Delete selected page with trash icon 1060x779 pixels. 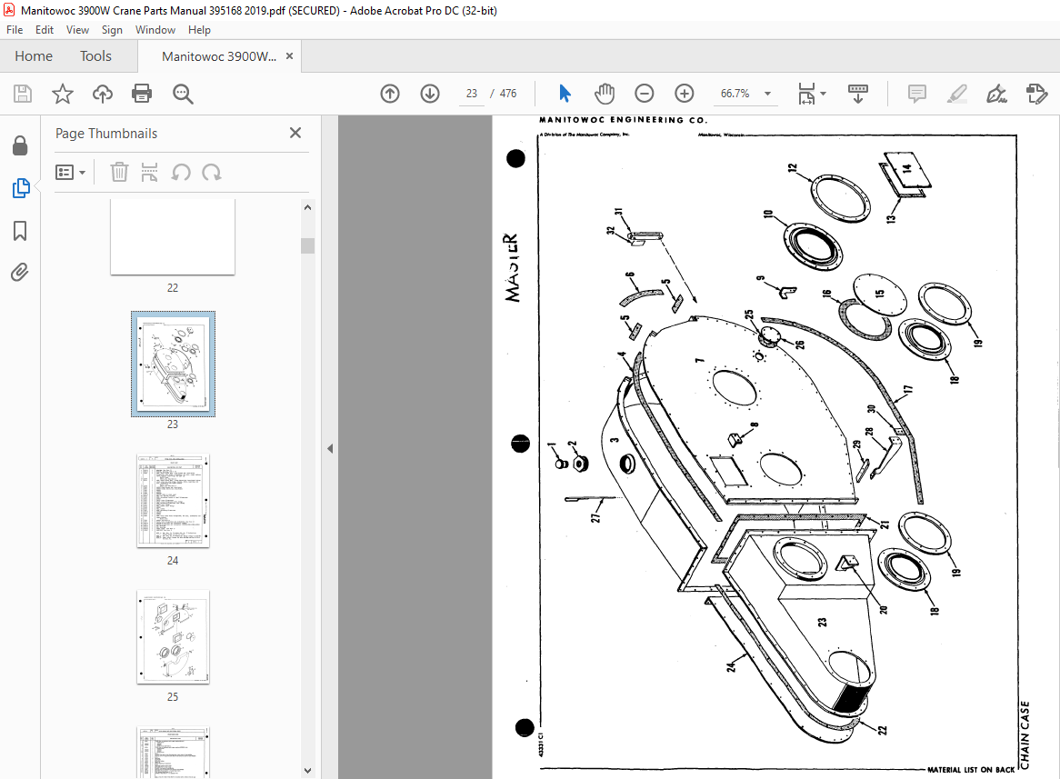point(119,173)
